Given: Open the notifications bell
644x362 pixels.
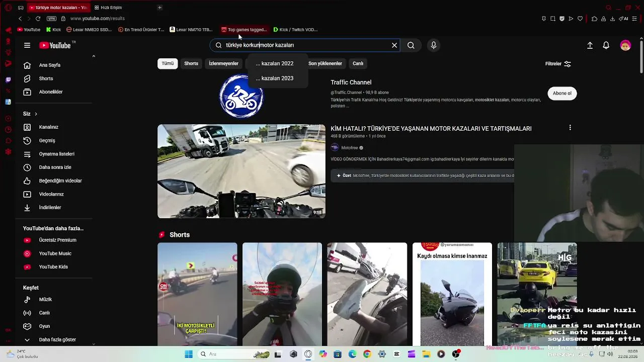Looking at the screenshot, I should coord(606,45).
